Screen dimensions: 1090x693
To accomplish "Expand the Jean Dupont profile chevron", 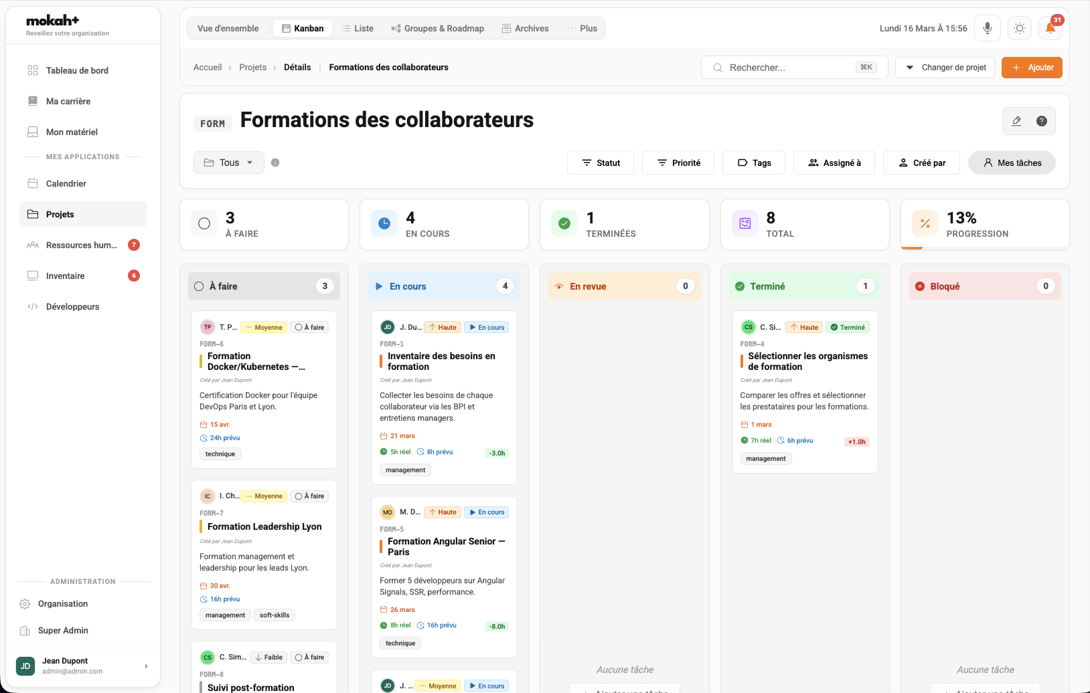I will [x=146, y=666].
